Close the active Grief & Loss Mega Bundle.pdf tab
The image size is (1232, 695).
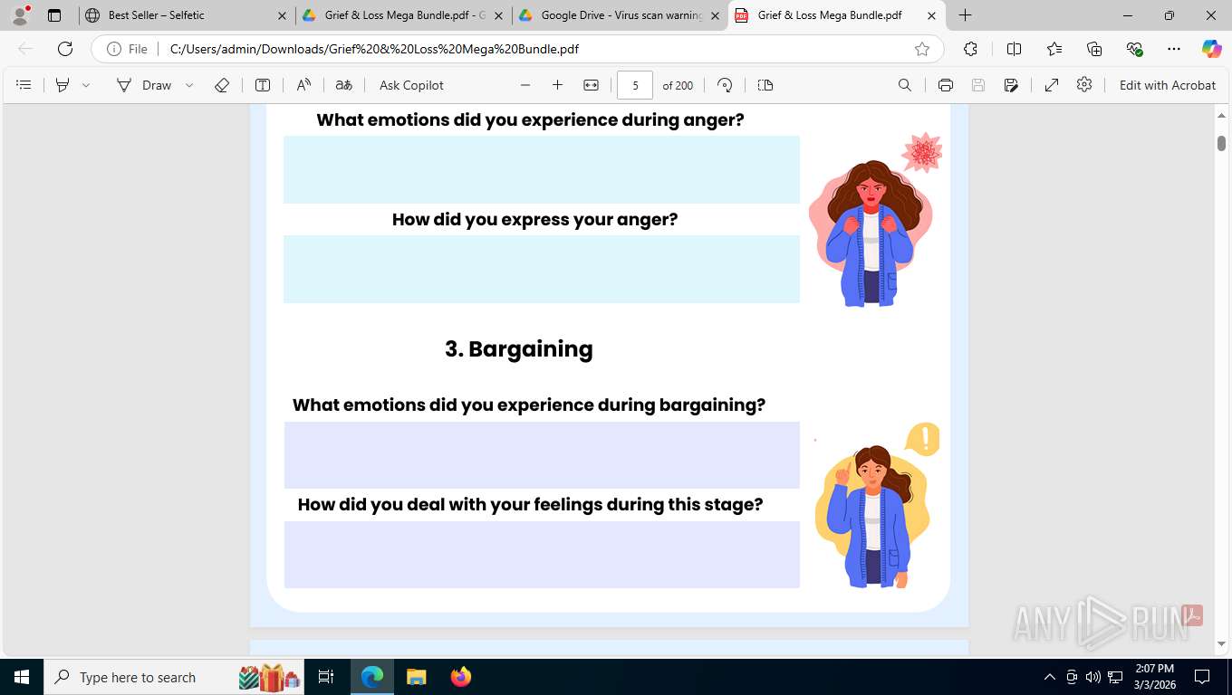(931, 15)
